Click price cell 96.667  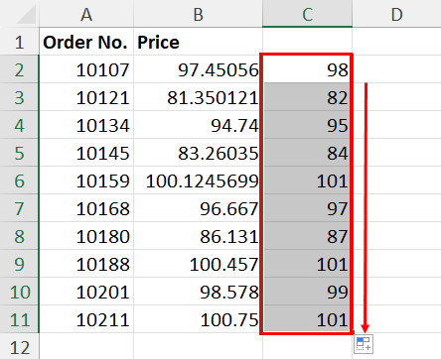pyautogui.click(x=198, y=208)
